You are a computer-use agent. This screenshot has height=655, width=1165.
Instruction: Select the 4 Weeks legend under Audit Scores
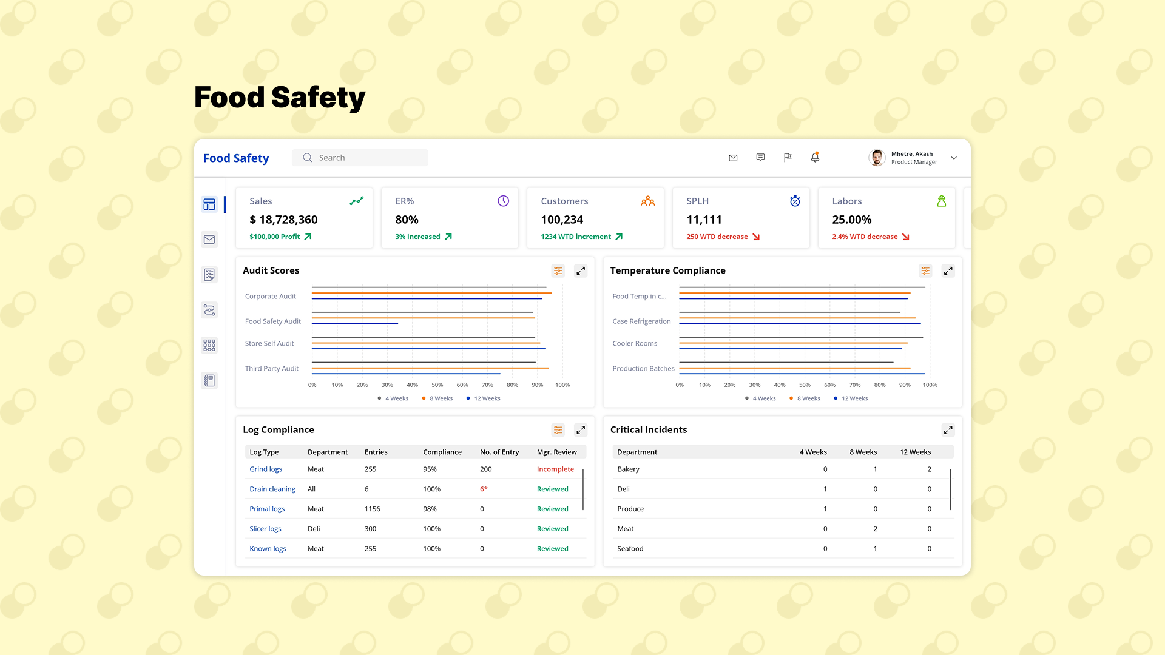pyautogui.click(x=393, y=398)
